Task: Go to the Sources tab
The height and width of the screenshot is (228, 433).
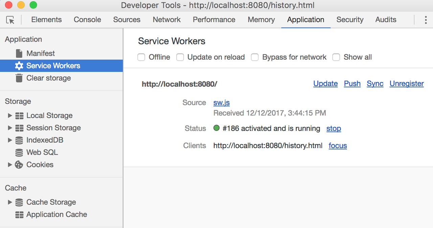Action: click(127, 20)
